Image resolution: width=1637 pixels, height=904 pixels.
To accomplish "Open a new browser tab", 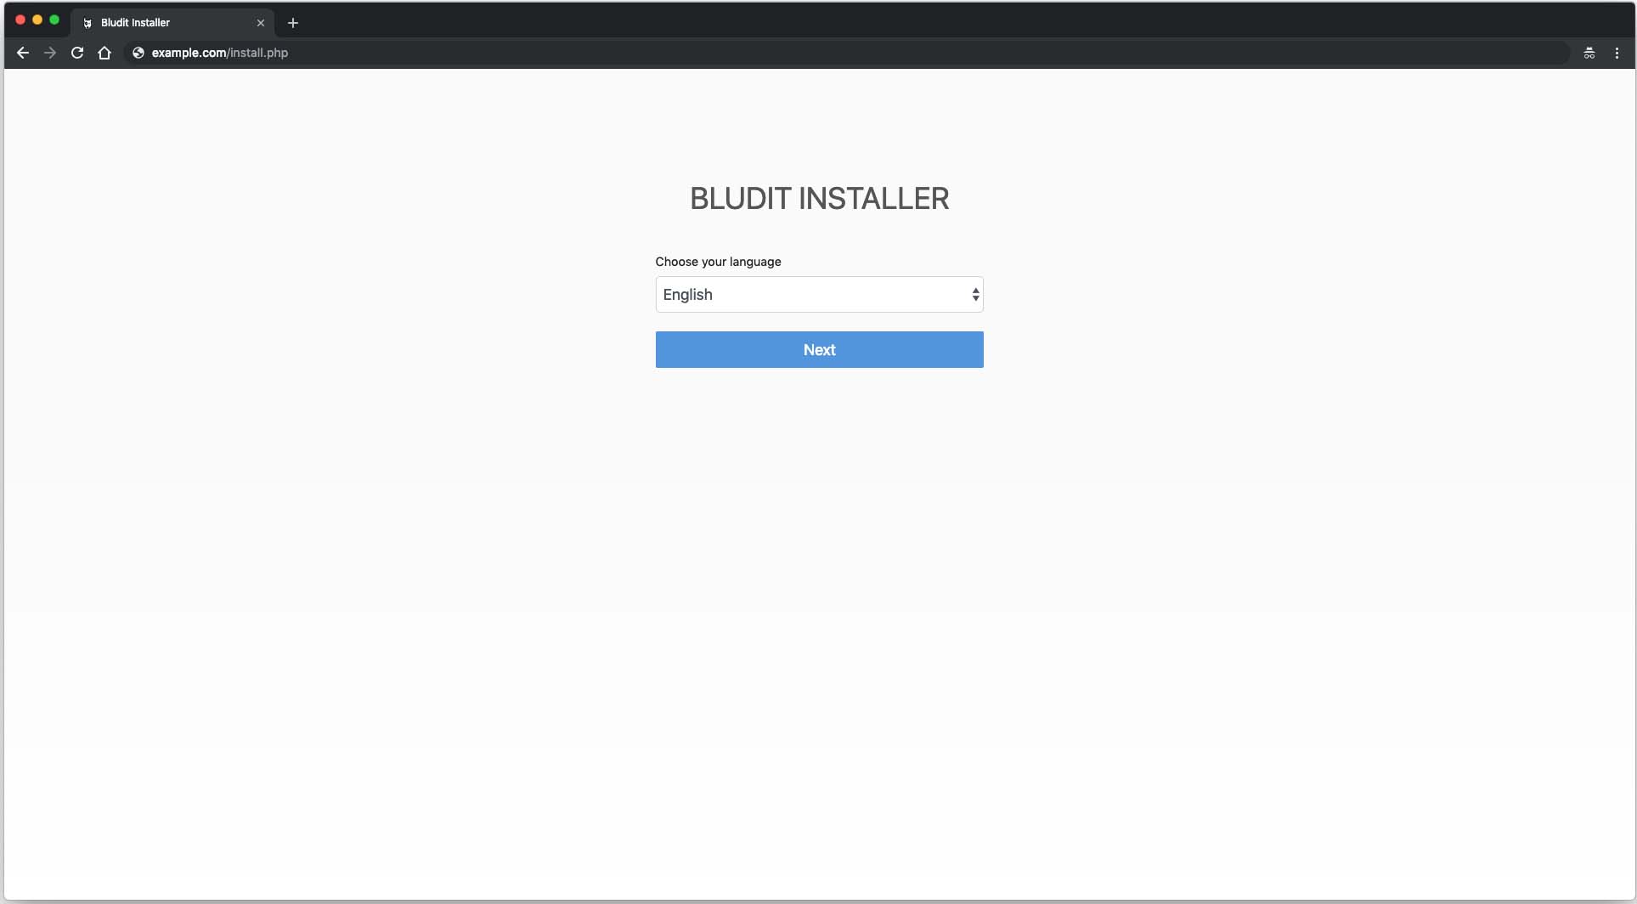I will click(x=293, y=23).
